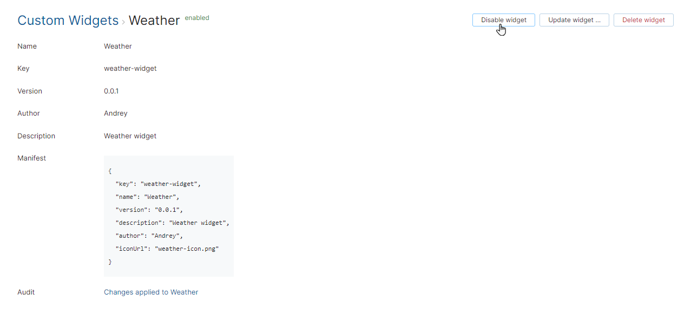
Task: Open the Custom Widgets breadcrumb link
Action: click(68, 21)
